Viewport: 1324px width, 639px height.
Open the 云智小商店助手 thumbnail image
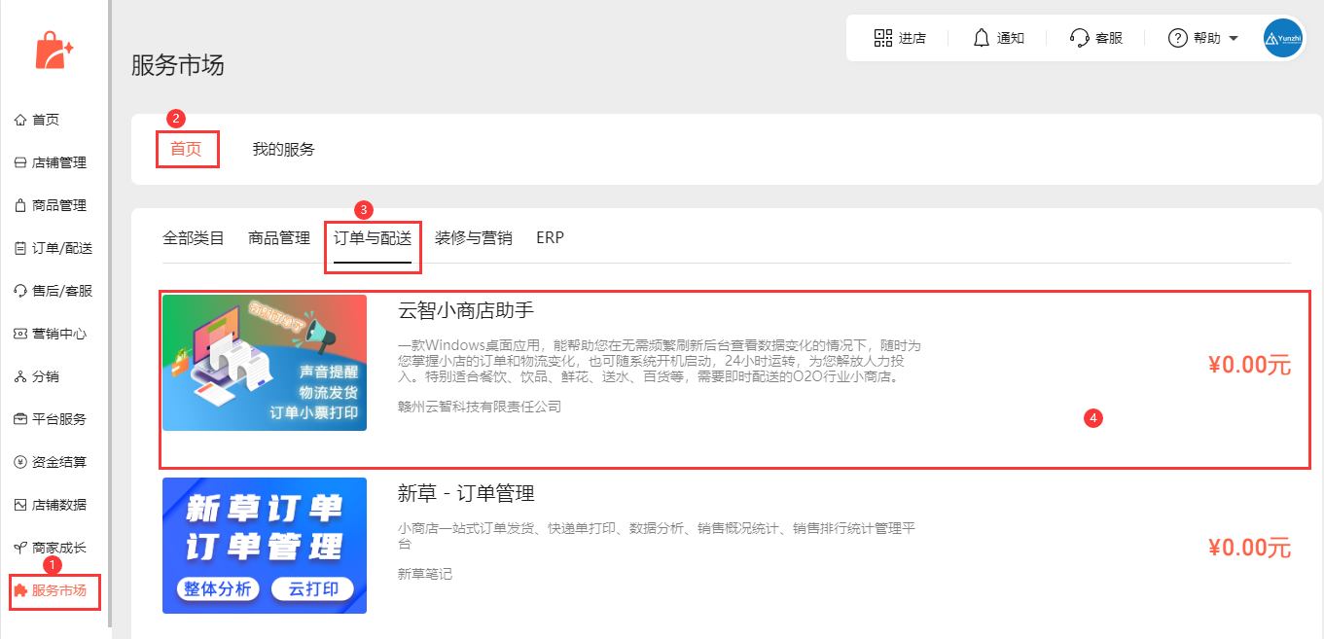[x=265, y=363]
